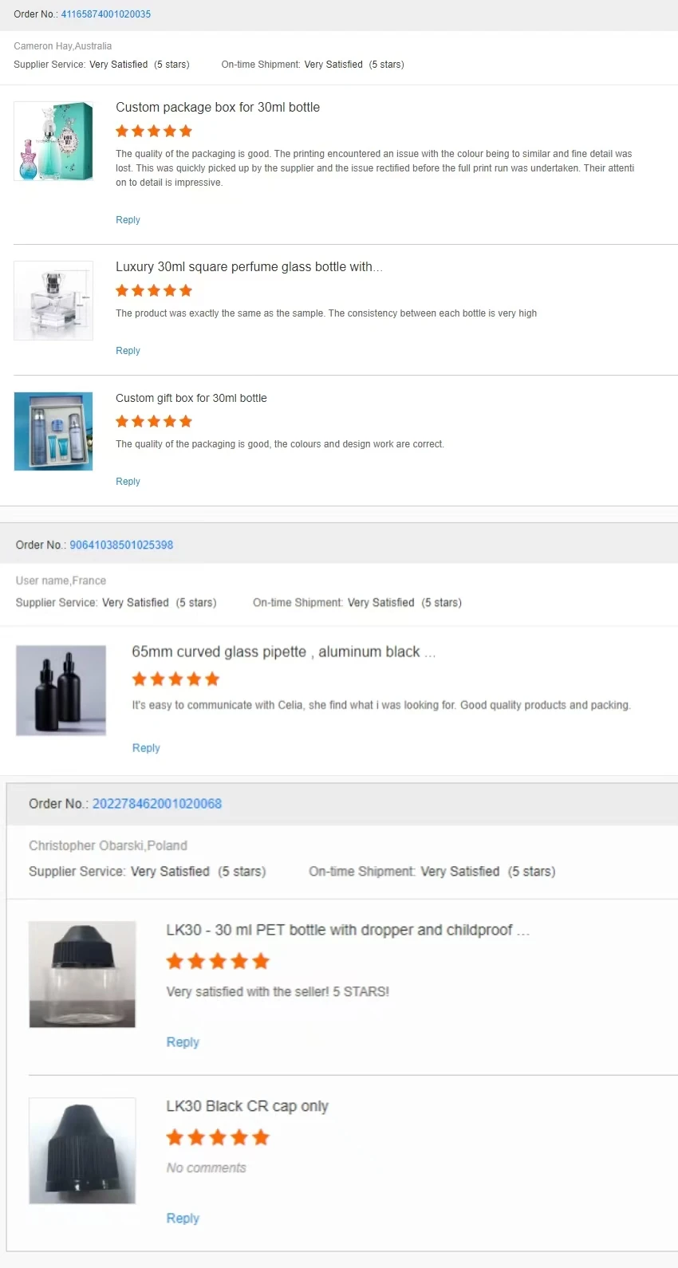Reply to the Custom gift box review
The image size is (678, 1268).
128,482
